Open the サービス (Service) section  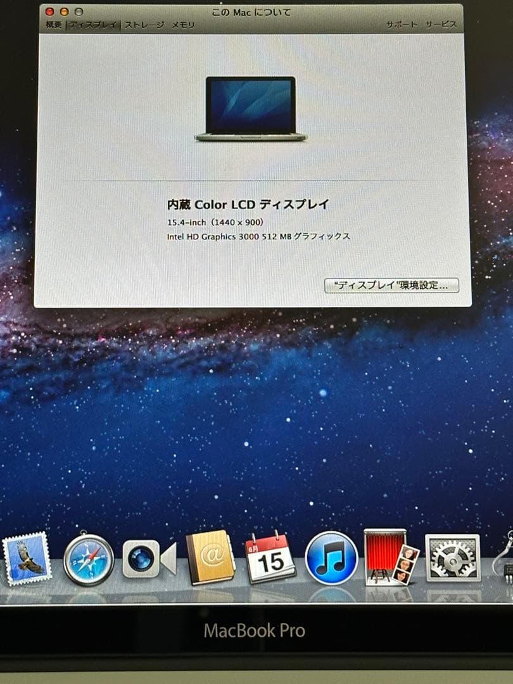pyautogui.click(x=441, y=24)
